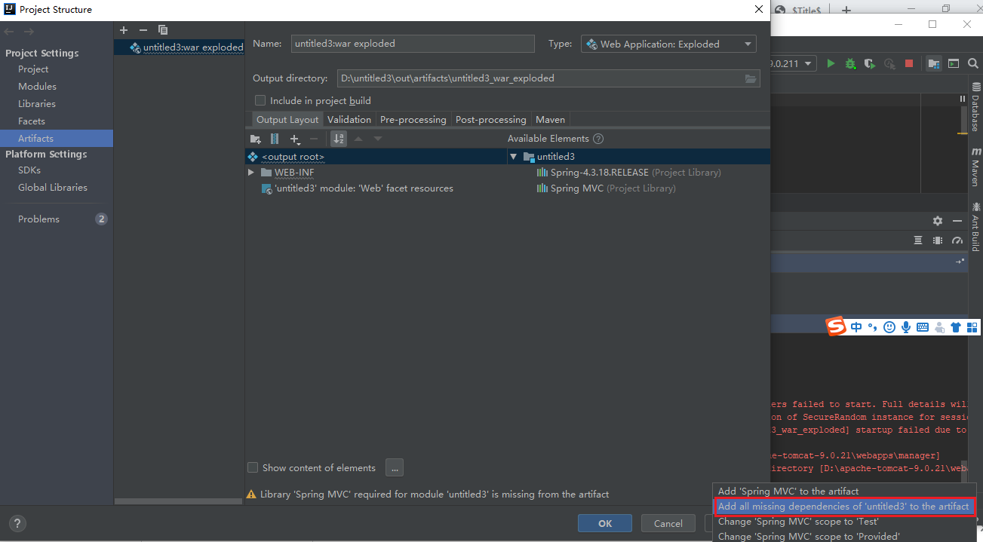The image size is (983, 542).
Task: Click ellipsis button beside Show content
Action: (395, 467)
